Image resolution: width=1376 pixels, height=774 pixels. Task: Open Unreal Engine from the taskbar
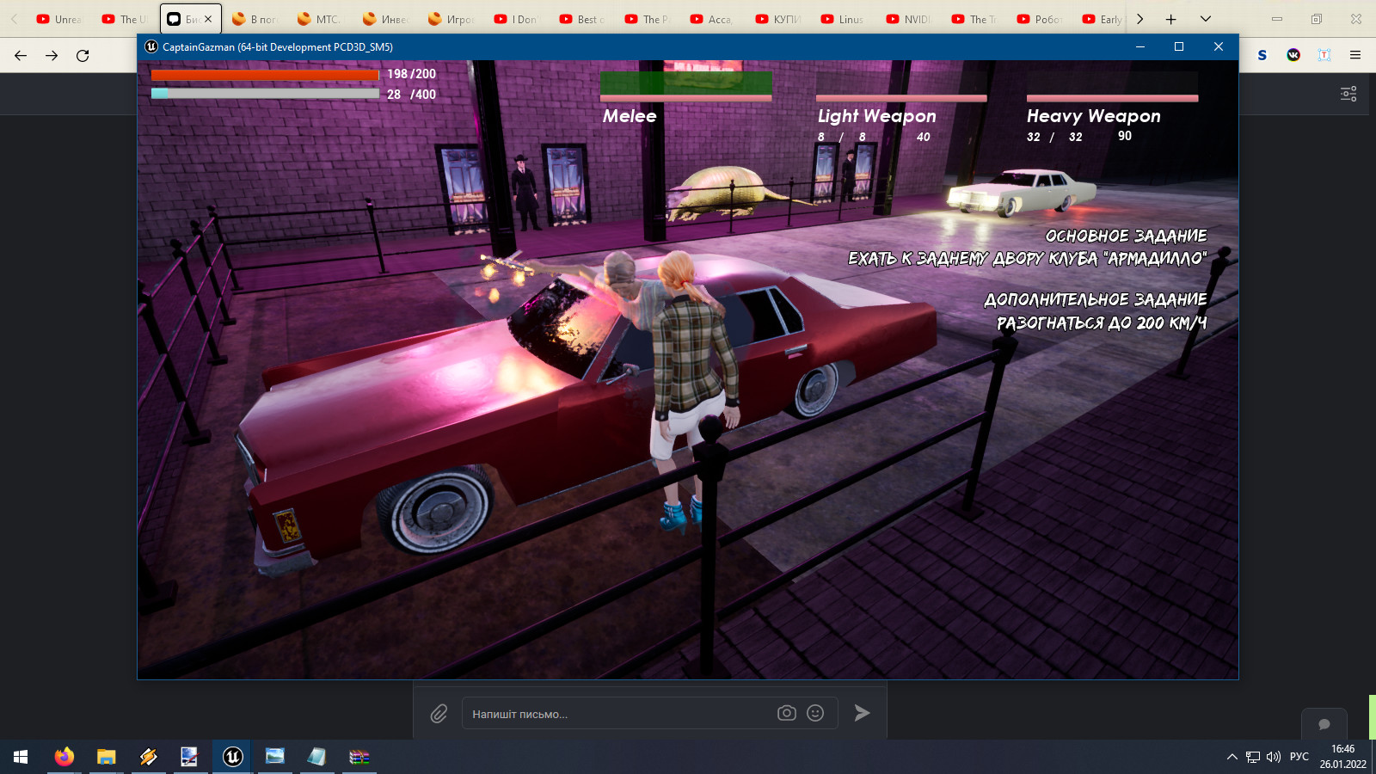232,757
